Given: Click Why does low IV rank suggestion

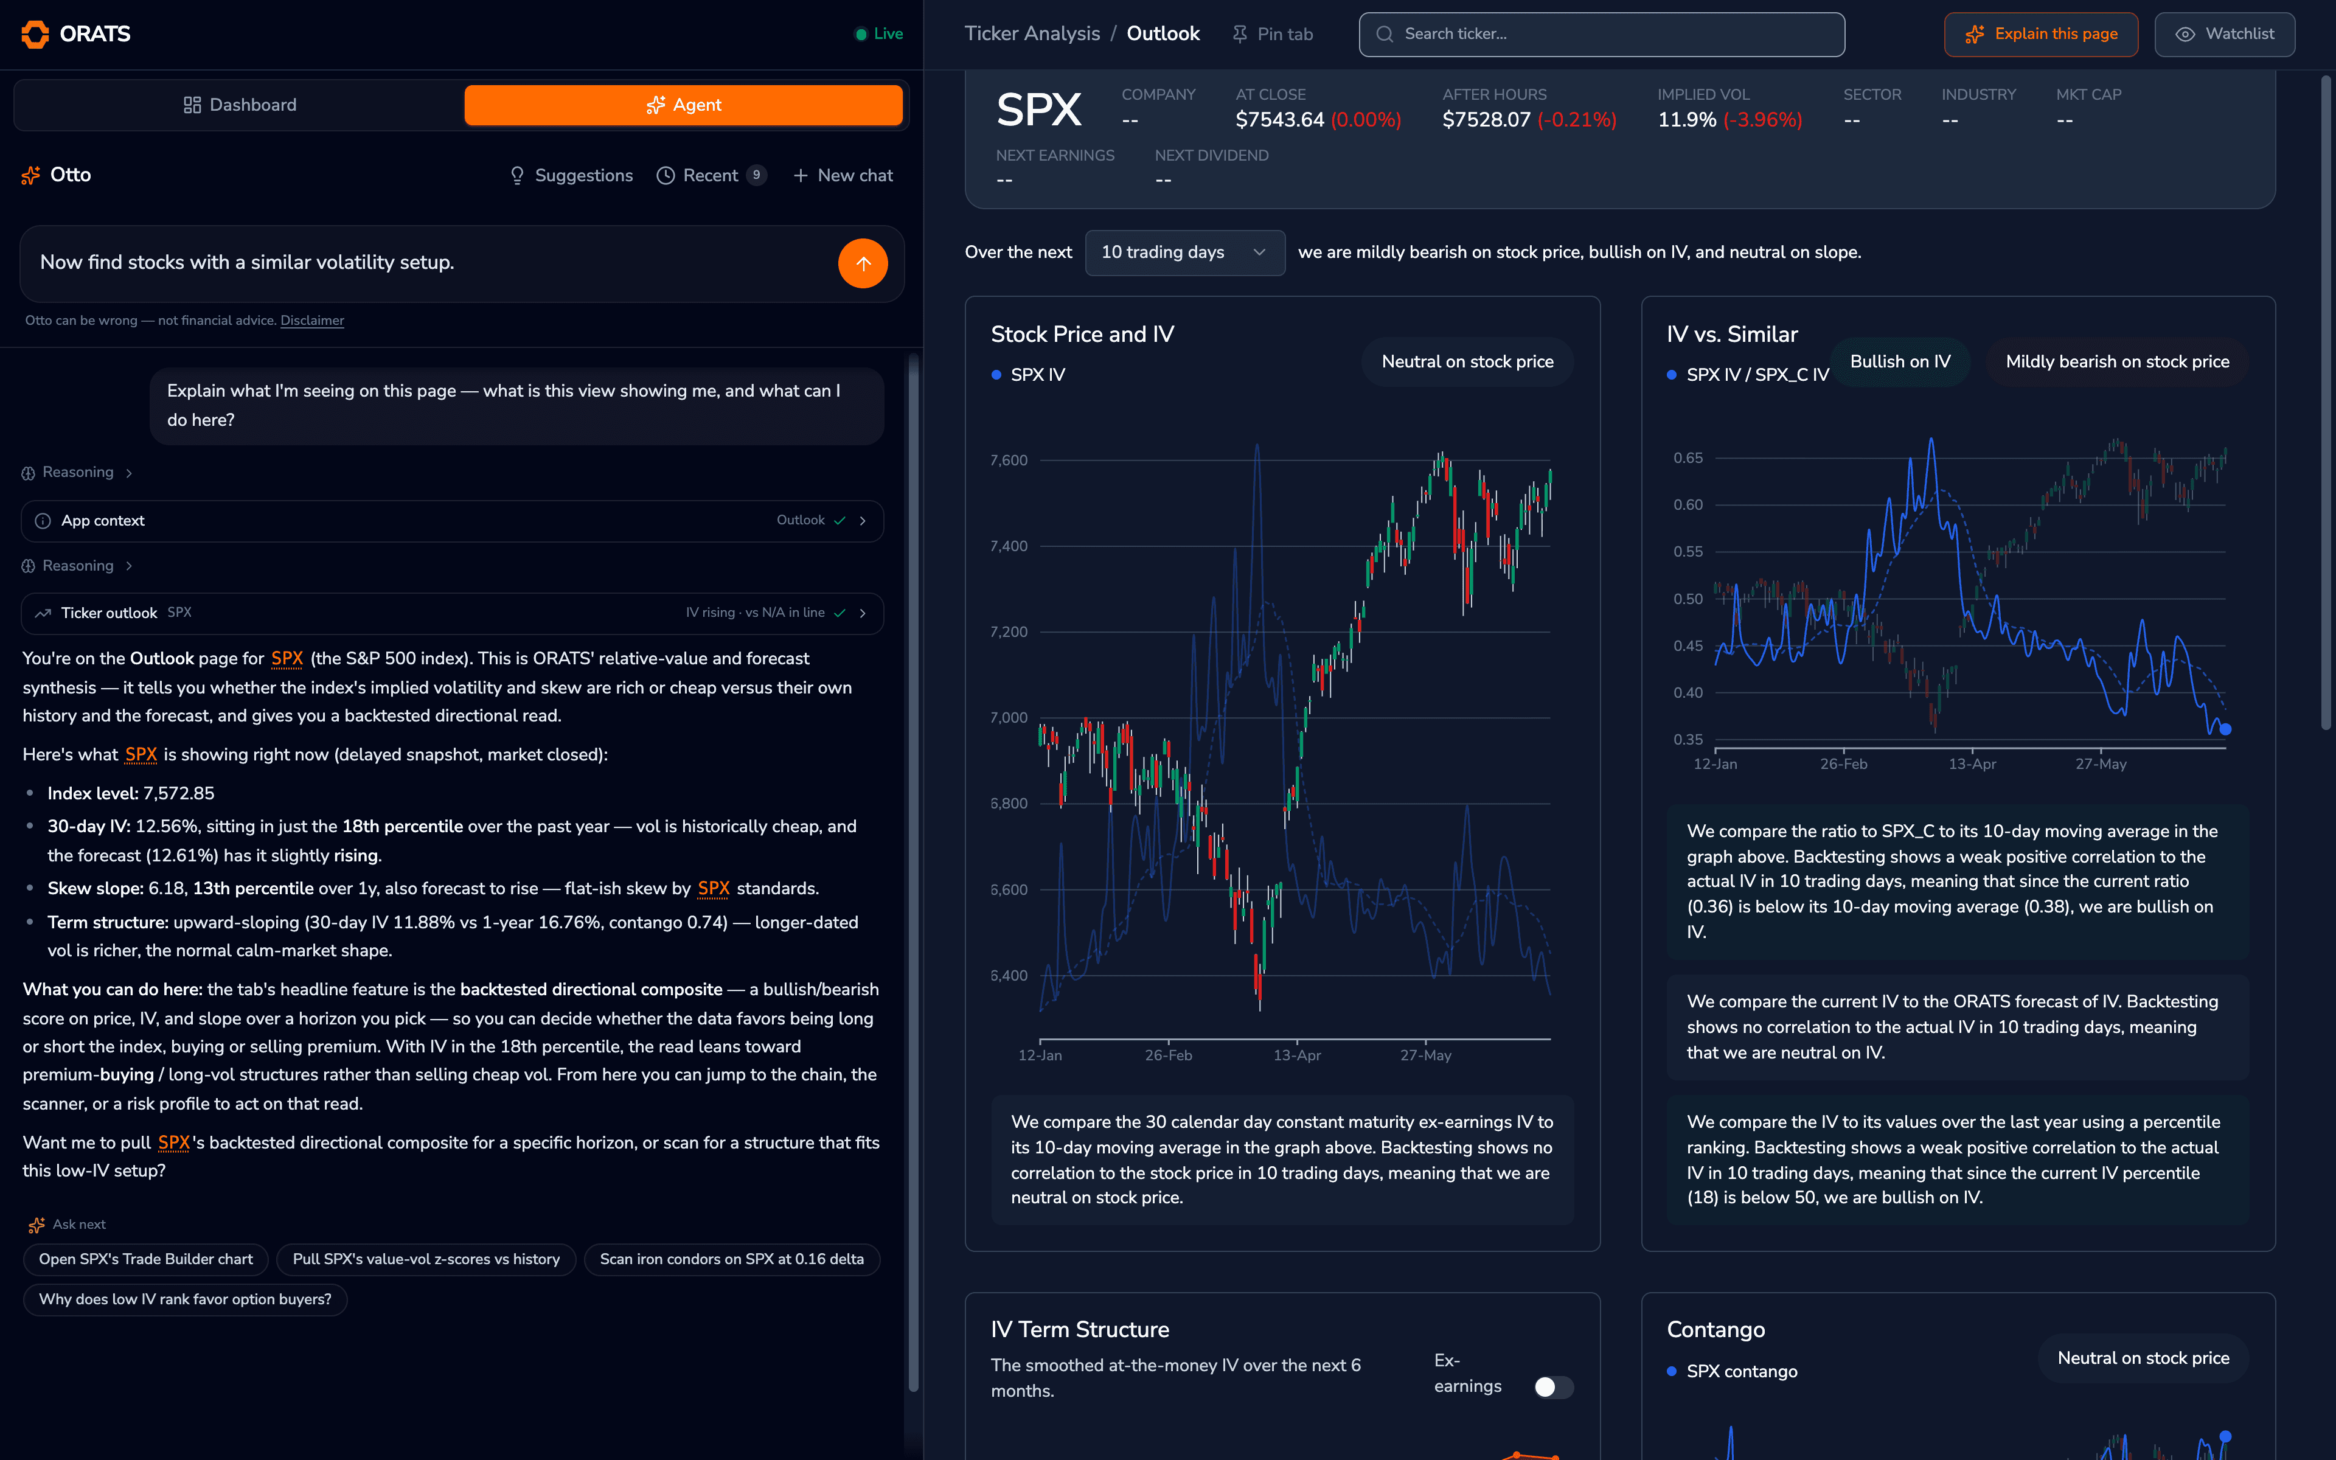Looking at the screenshot, I should point(186,1300).
